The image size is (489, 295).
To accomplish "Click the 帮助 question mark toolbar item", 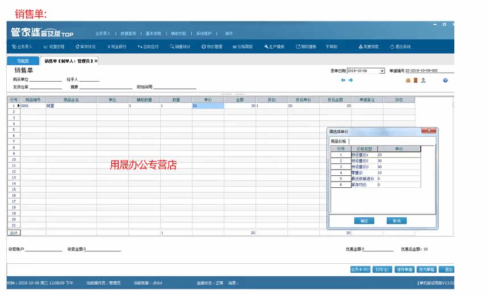I will [x=332, y=47].
